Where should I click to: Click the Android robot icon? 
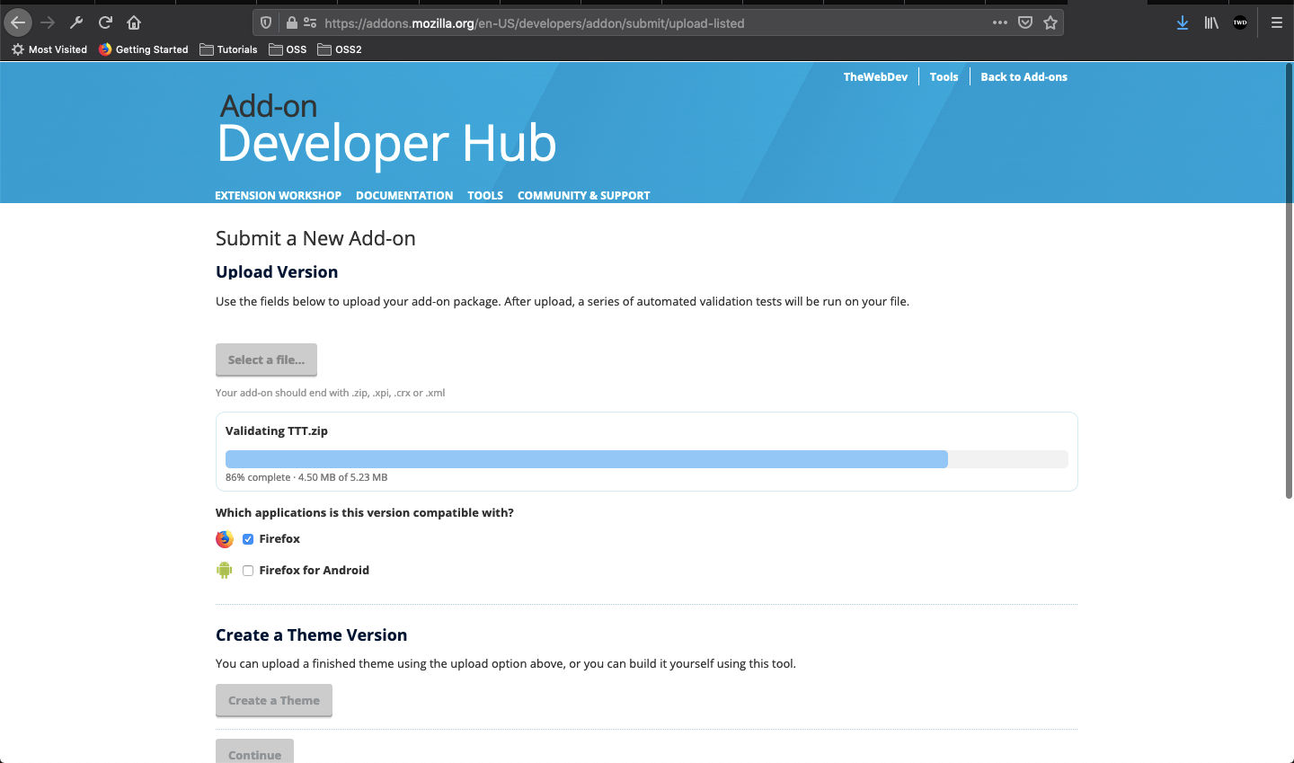(x=225, y=570)
